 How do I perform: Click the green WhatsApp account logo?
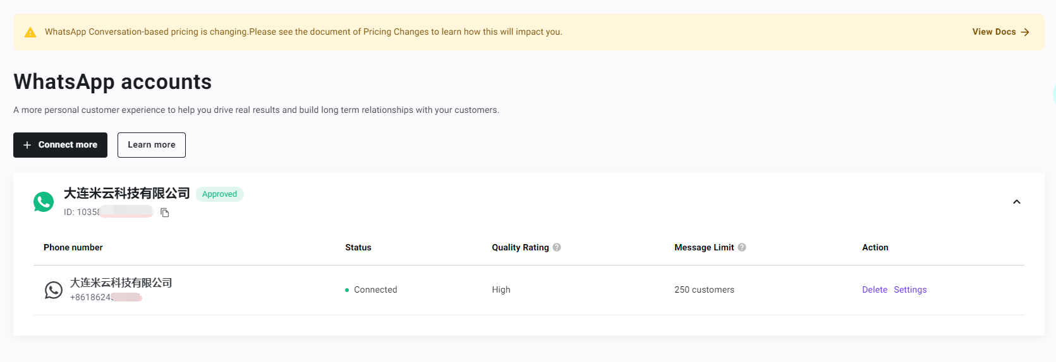[44, 202]
